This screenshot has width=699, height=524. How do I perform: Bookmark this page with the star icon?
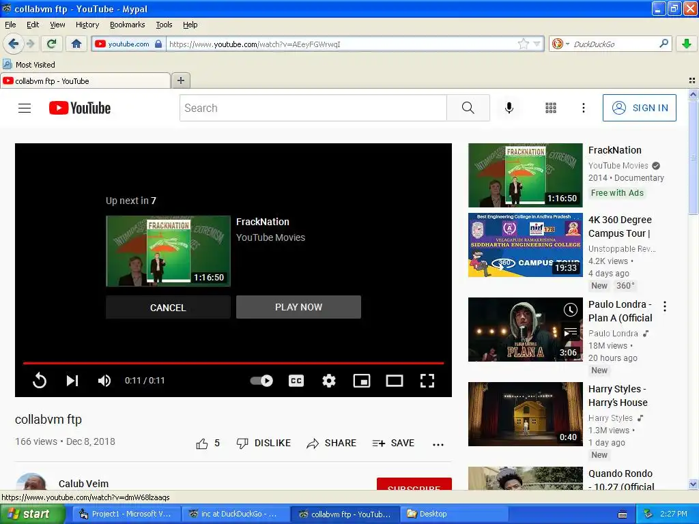[524, 44]
